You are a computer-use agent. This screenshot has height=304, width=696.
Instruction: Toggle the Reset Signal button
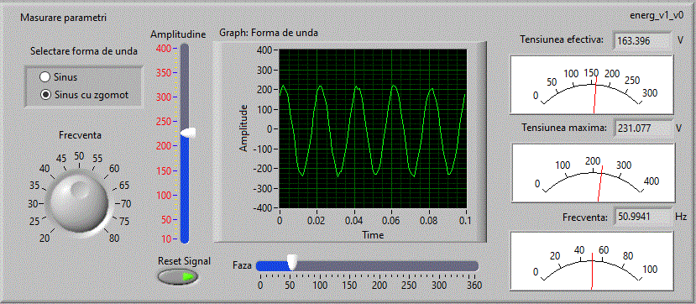click(x=178, y=276)
